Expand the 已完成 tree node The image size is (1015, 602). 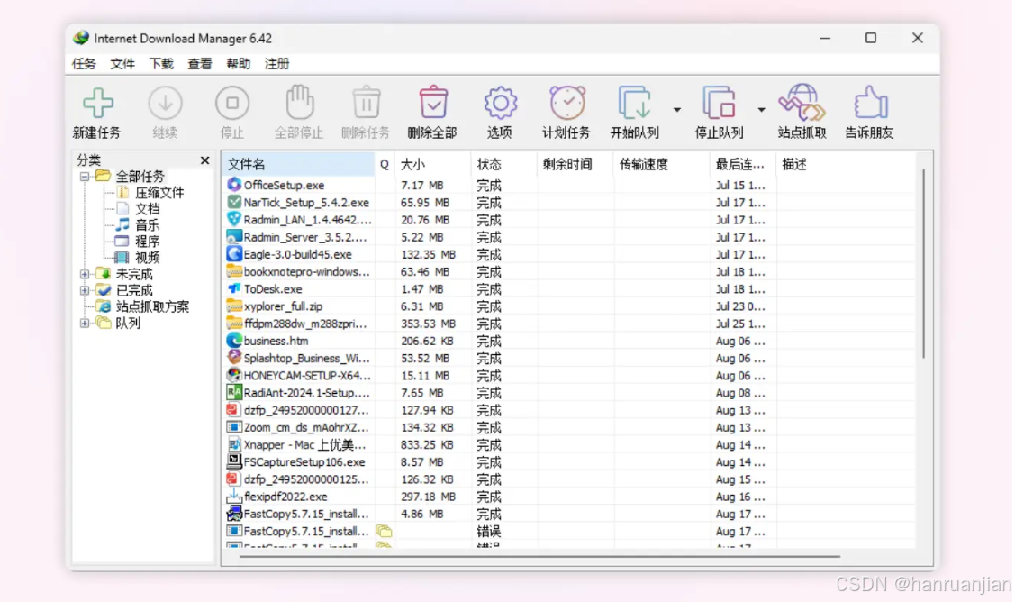(84, 290)
